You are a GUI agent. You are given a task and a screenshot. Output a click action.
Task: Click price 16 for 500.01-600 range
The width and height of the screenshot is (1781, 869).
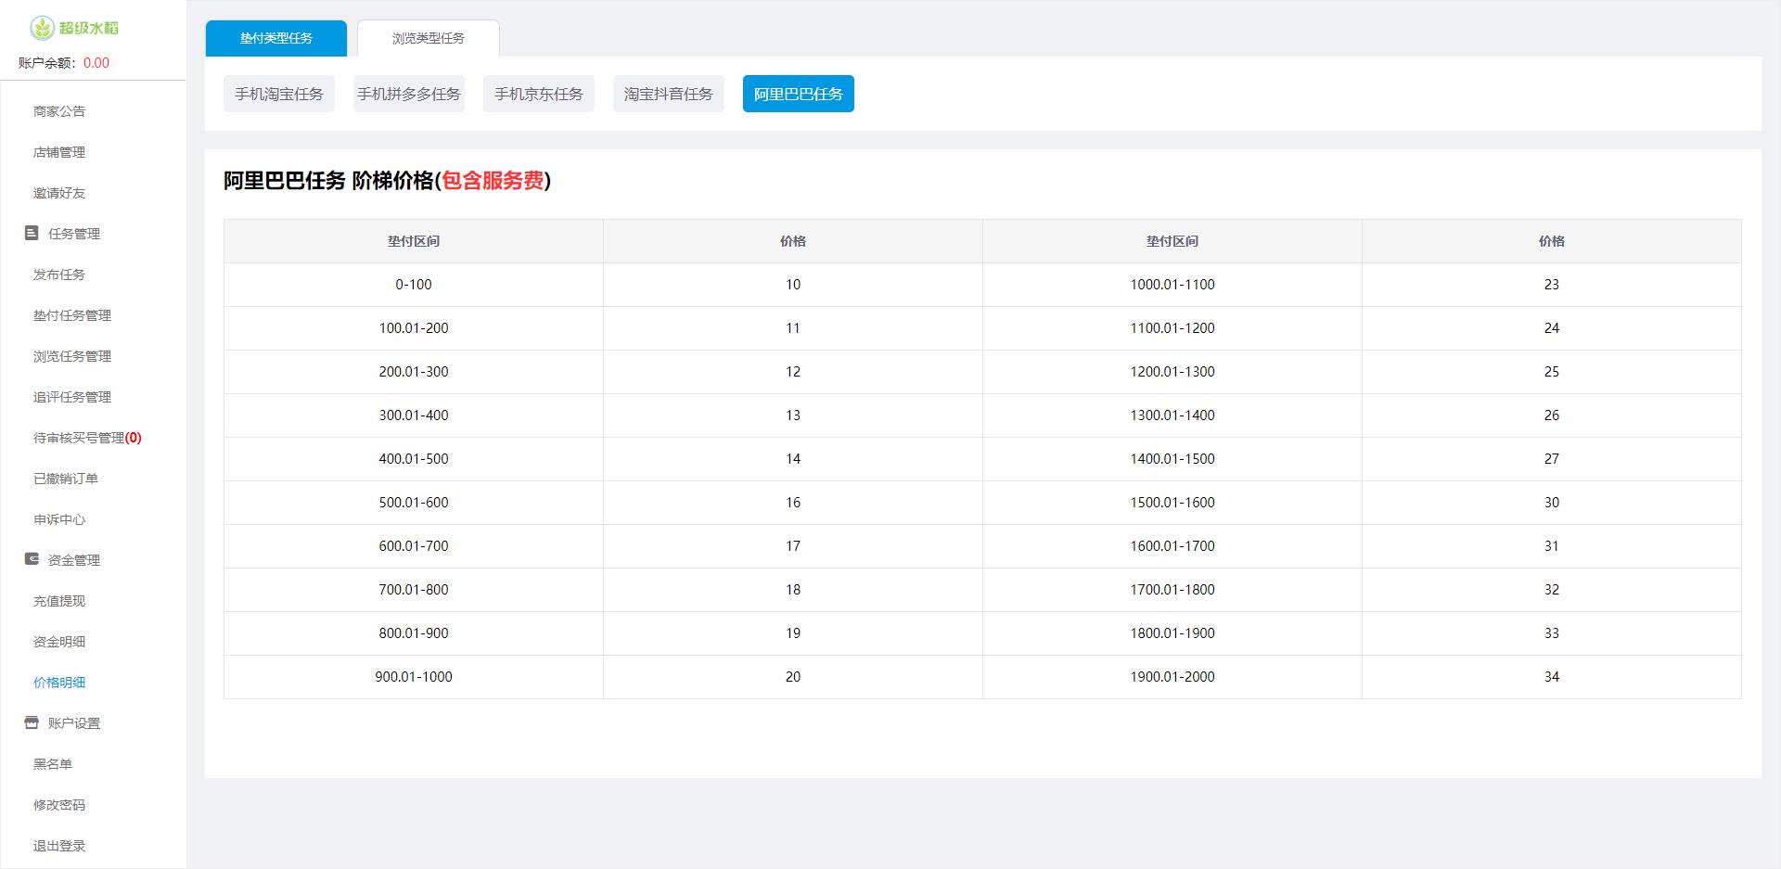point(793,503)
